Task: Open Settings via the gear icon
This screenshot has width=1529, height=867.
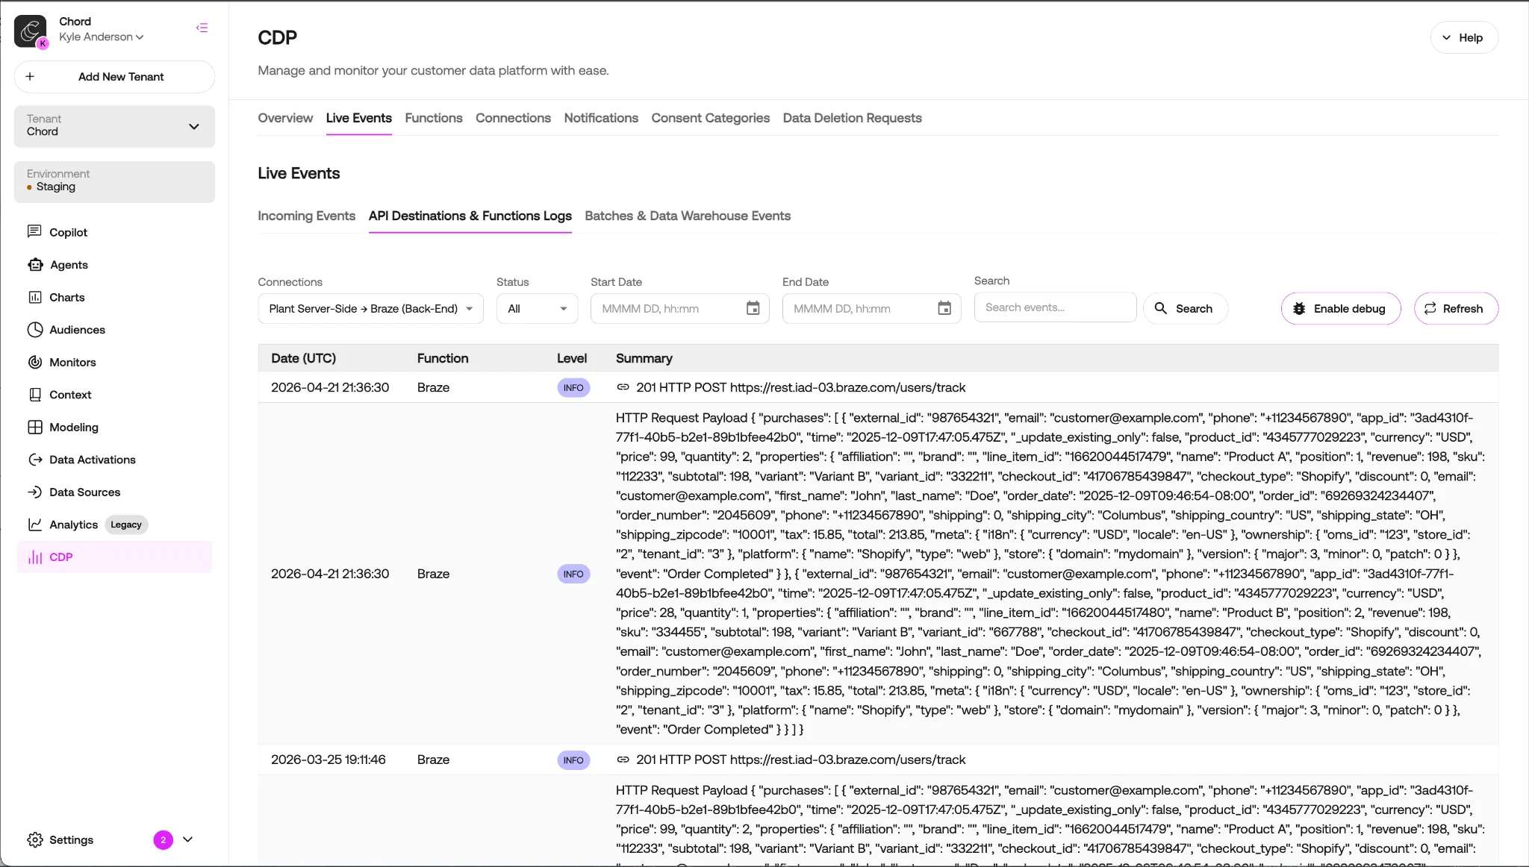Action: [35, 839]
